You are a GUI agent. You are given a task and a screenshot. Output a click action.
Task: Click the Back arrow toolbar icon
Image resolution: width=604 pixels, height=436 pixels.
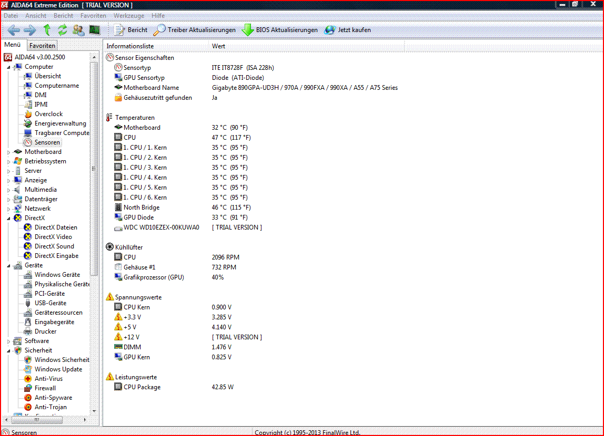pyautogui.click(x=14, y=30)
